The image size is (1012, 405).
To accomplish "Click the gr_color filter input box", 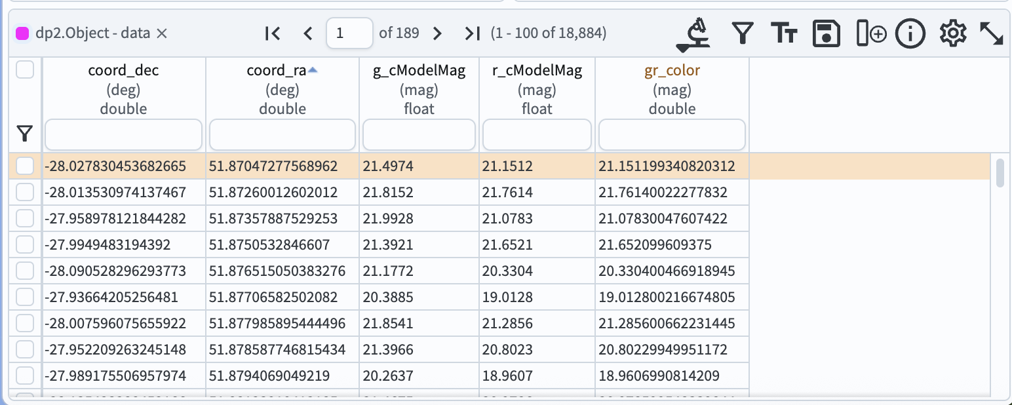I will click(672, 135).
